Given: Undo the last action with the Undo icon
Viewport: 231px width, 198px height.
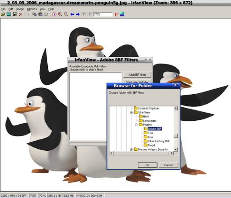Looking at the screenshot, I should [46, 14].
